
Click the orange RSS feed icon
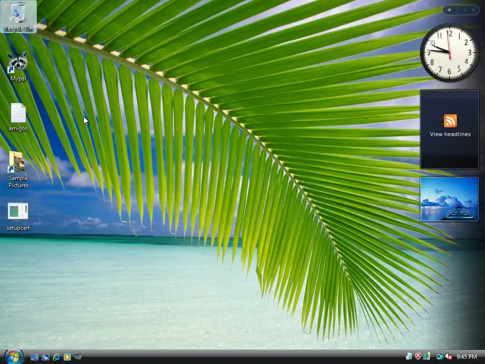click(450, 121)
